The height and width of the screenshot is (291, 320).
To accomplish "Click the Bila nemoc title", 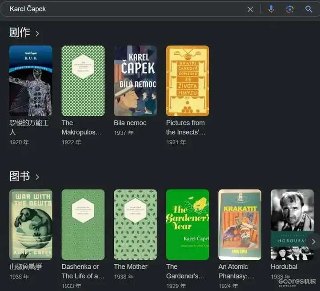I will coord(130,123).
